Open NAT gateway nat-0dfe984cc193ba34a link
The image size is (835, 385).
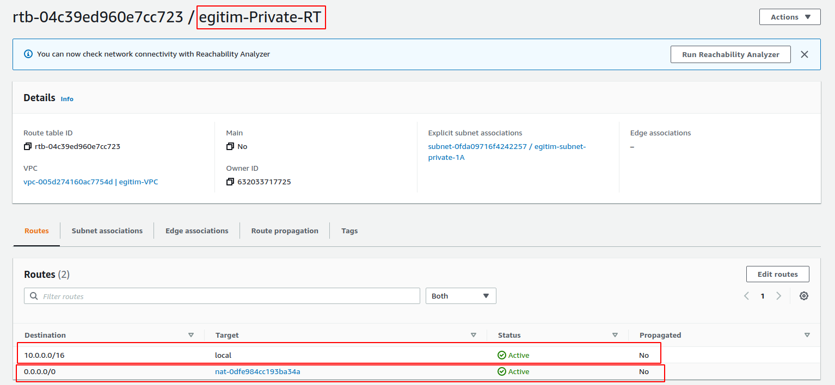[x=258, y=371]
